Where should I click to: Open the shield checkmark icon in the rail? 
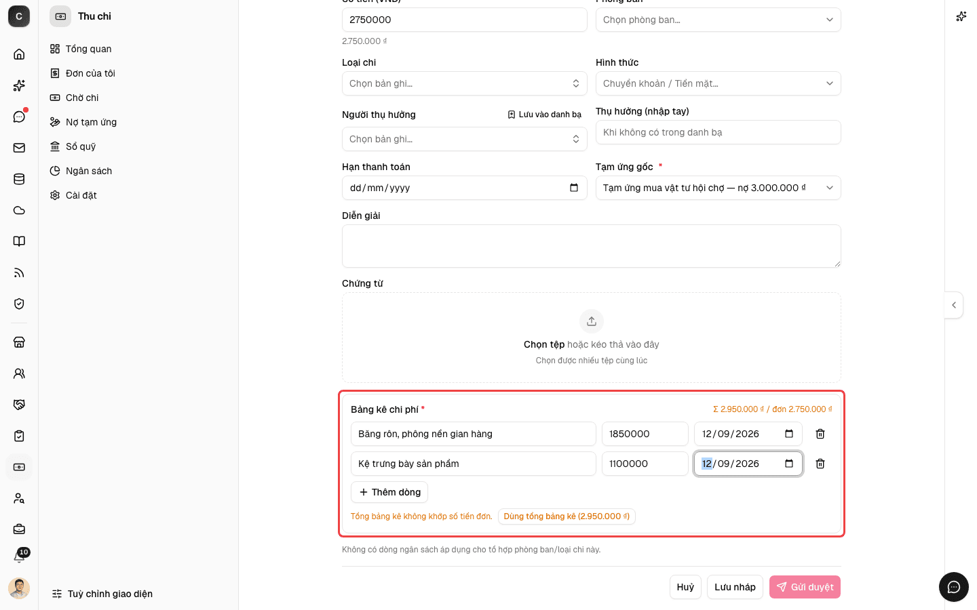[x=19, y=304]
